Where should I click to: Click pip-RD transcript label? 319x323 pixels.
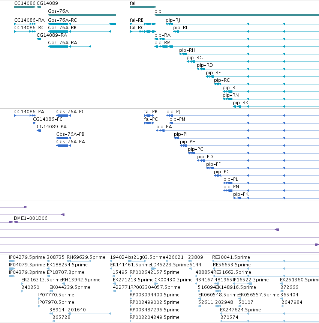[x=205, y=65]
